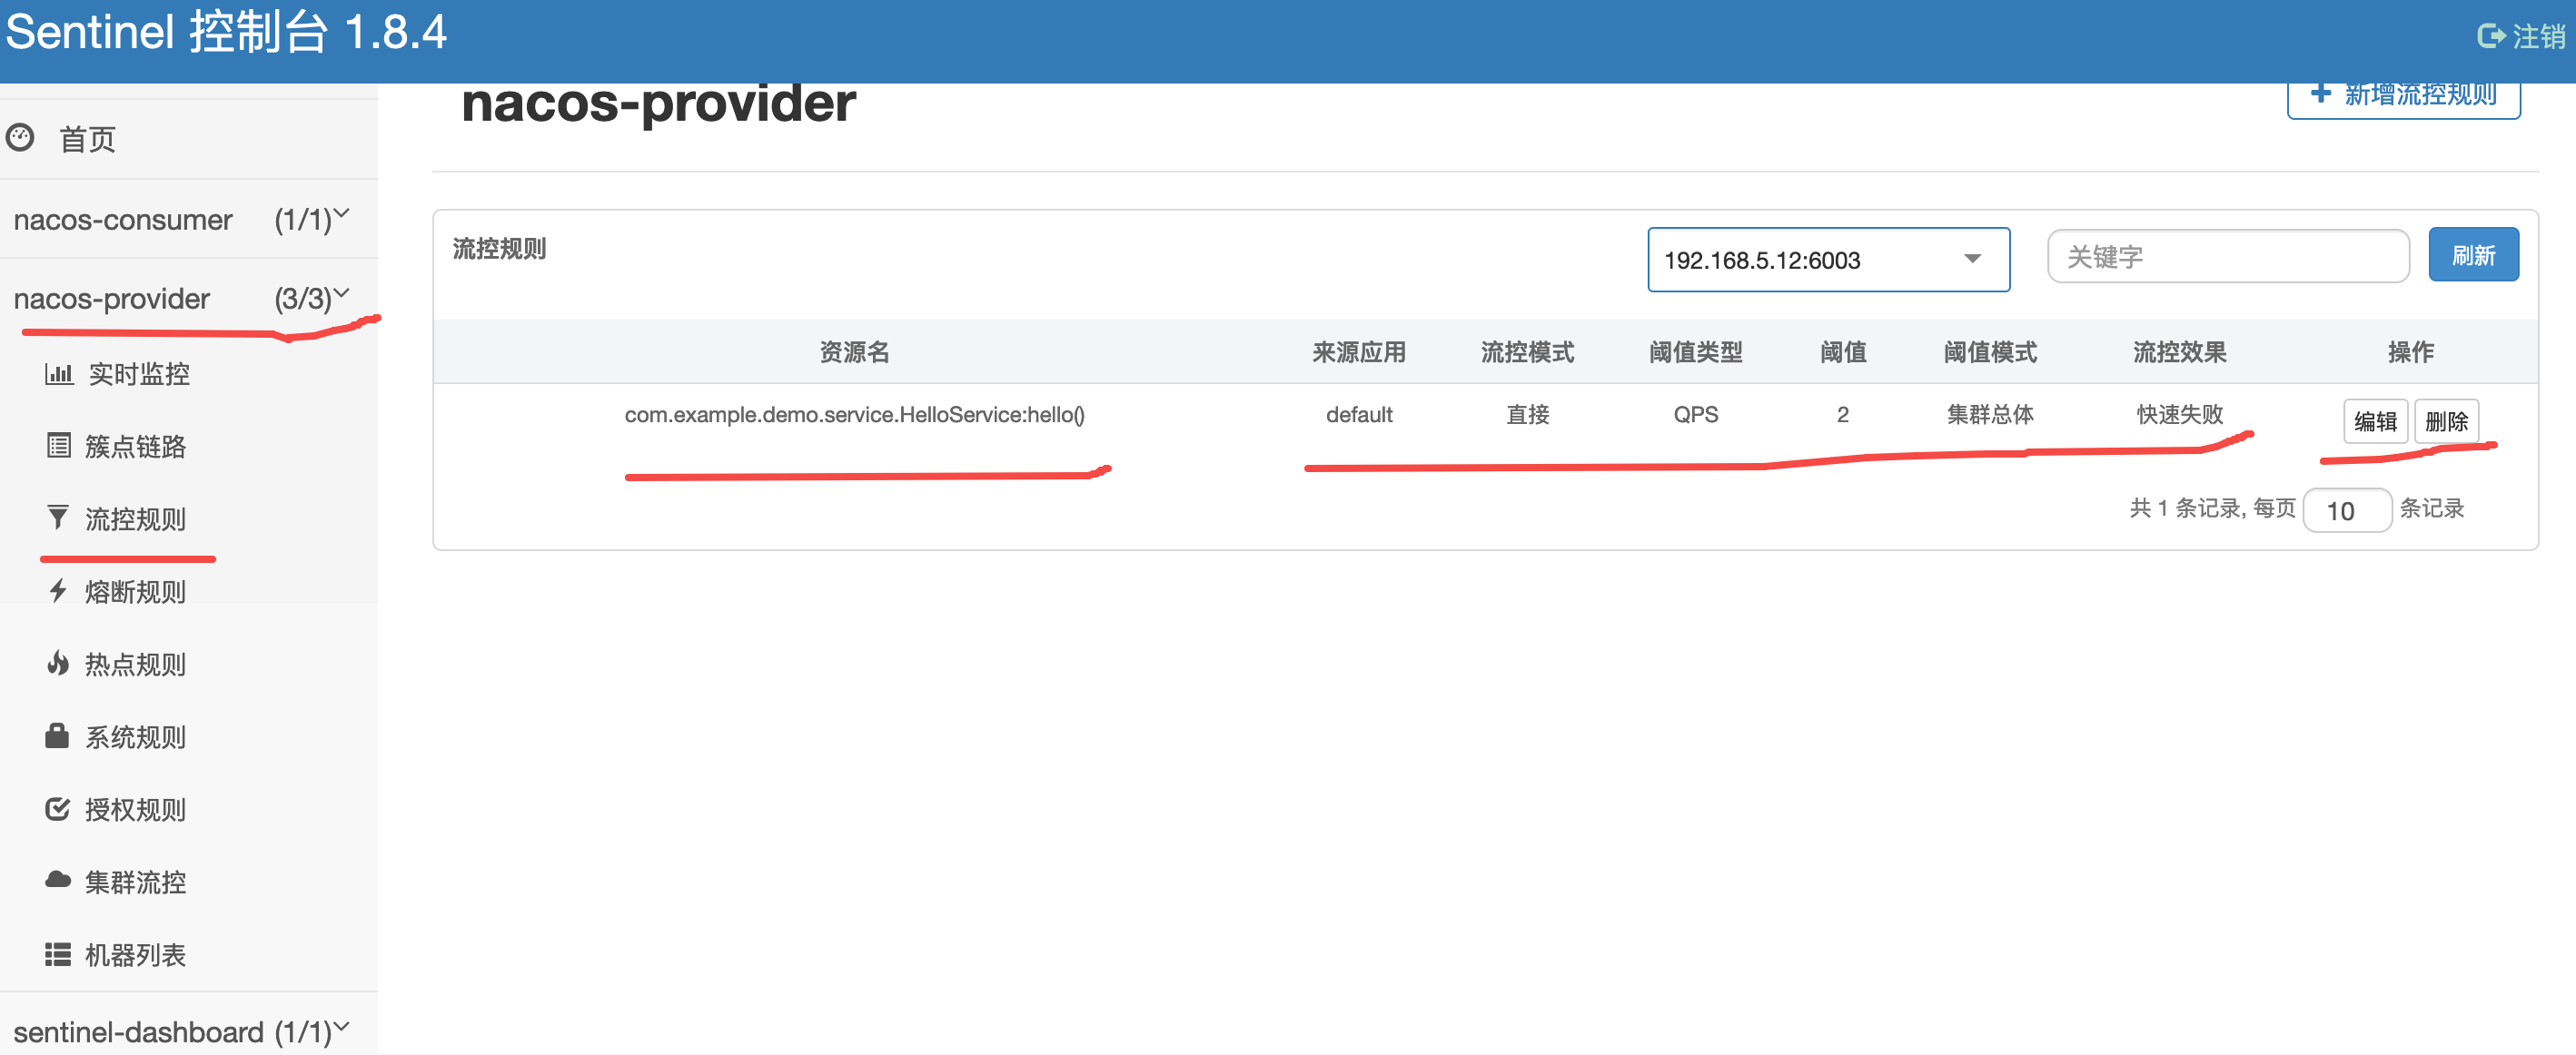Screen dimensions: 2576x1055
Task: Click the check-square icon for 授权规则
Action: coord(58,809)
